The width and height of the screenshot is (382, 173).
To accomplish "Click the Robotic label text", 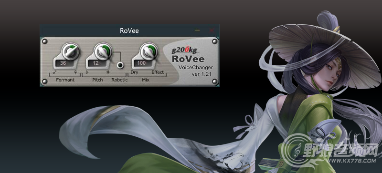I will [x=120, y=80].
